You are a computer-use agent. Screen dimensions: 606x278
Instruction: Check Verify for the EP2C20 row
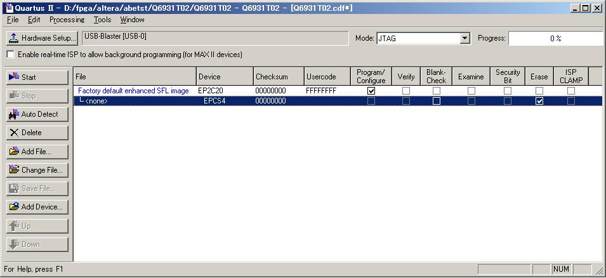tap(406, 91)
